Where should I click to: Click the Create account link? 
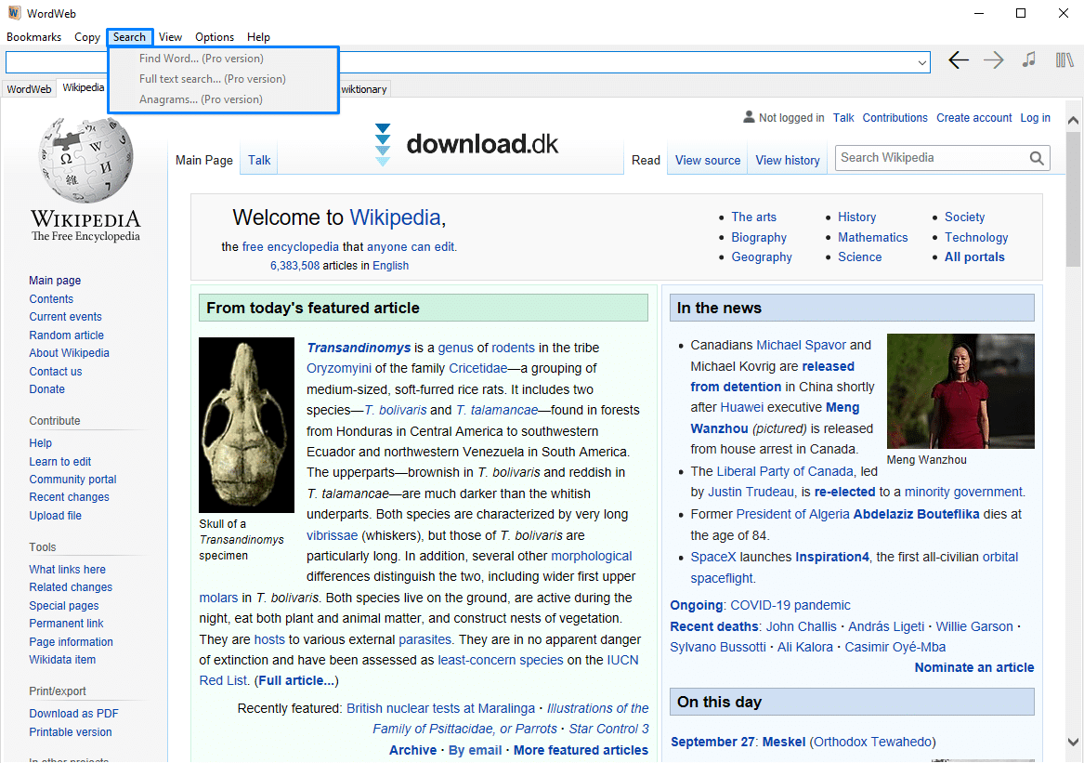[974, 118]
